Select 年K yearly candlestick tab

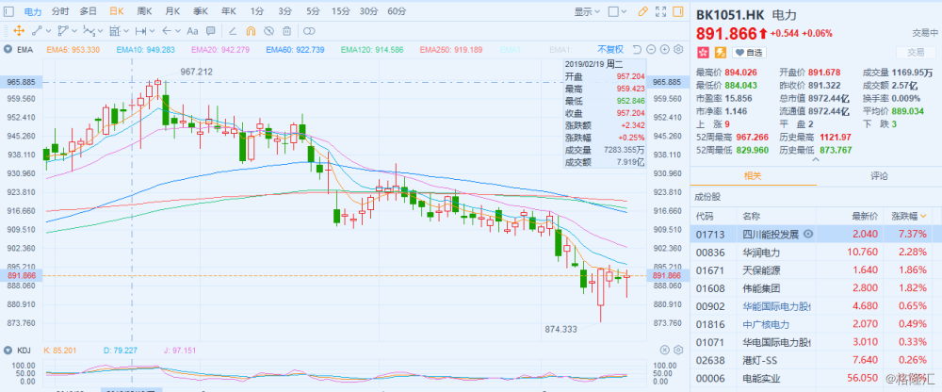228,11
